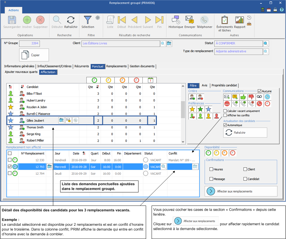286x239 pixels.
Task: Select the envelope email Communications filter
Action: [x=227, y=97]
